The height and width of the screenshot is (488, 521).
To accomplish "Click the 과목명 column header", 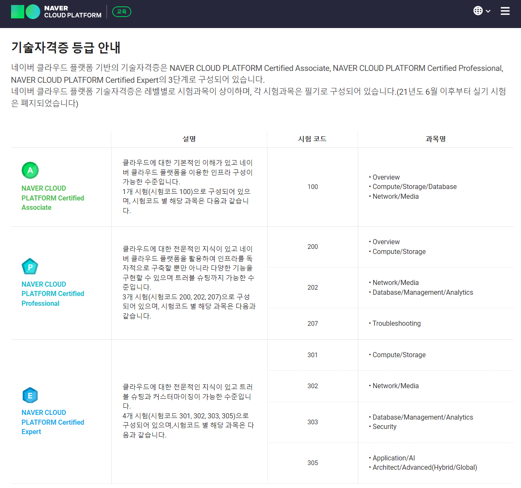I will (x=436, y=139).
